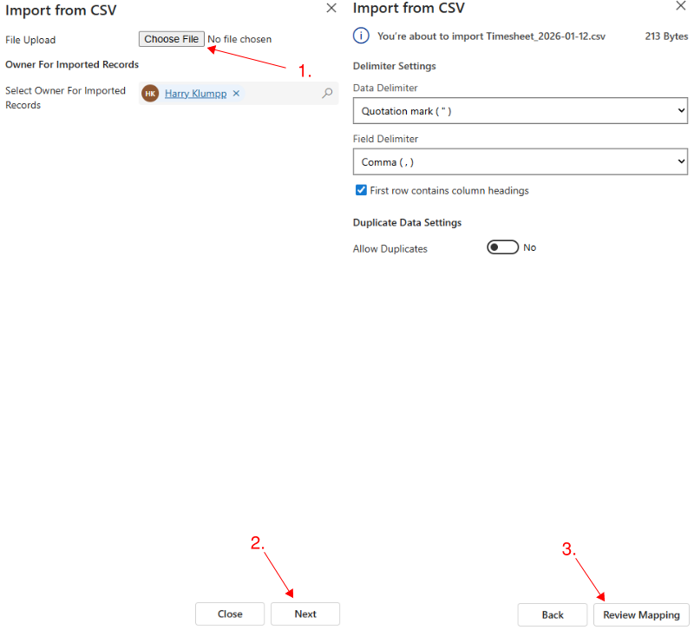This screenshot has height=630, width=694.
Task: Click the 'No file chosen' text area
Action: coord(238,38)
